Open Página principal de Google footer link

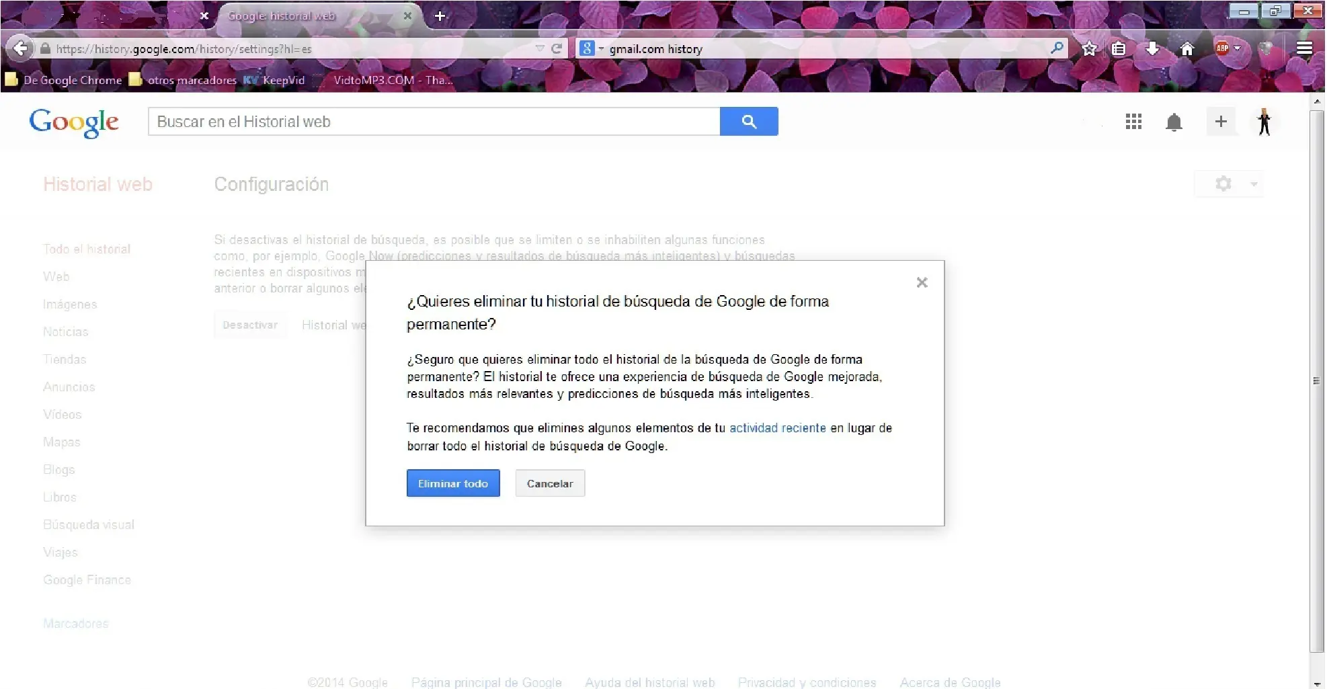click(487, 682)
